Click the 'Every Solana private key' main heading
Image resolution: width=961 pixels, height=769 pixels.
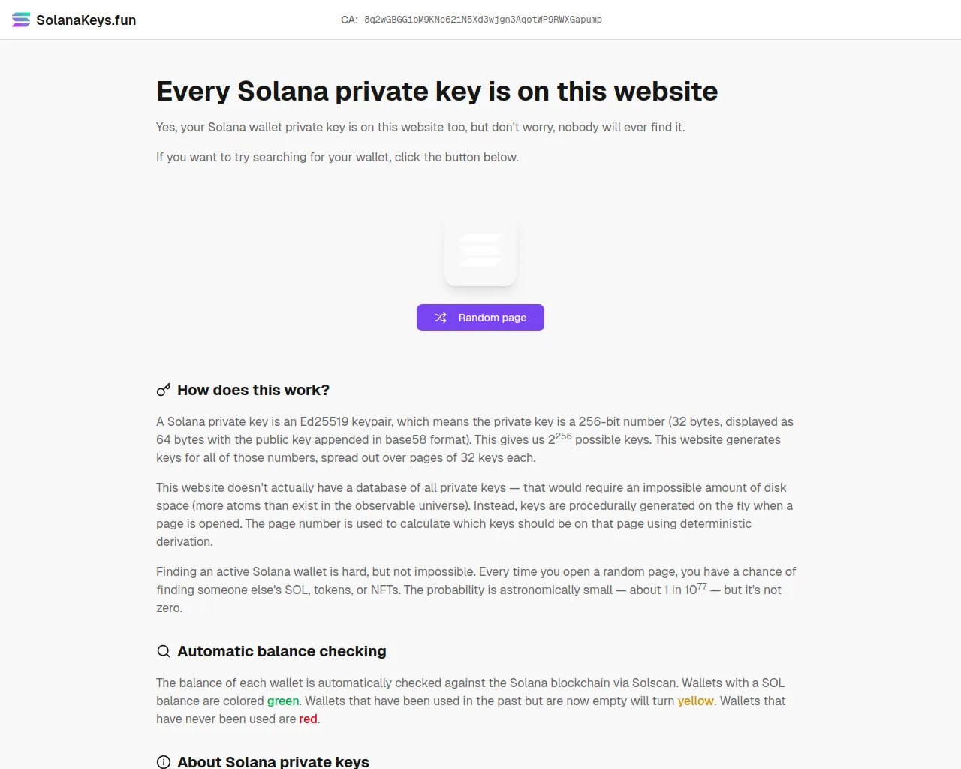436,91
